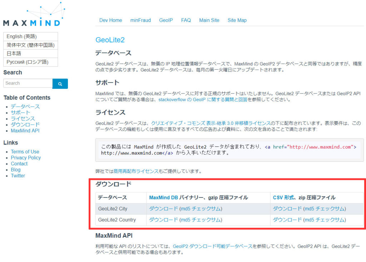Focus the Search input field
366x262 pixels.
(28, 83)
